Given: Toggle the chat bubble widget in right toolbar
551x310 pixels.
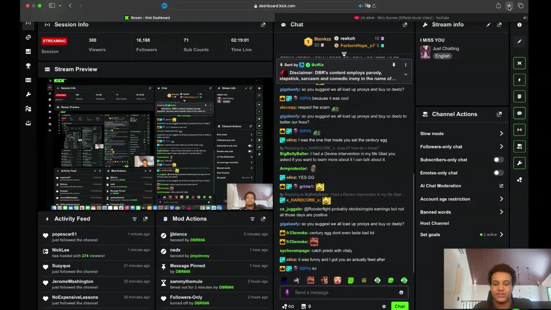Looking at the screenshot, I should point(520,113).
